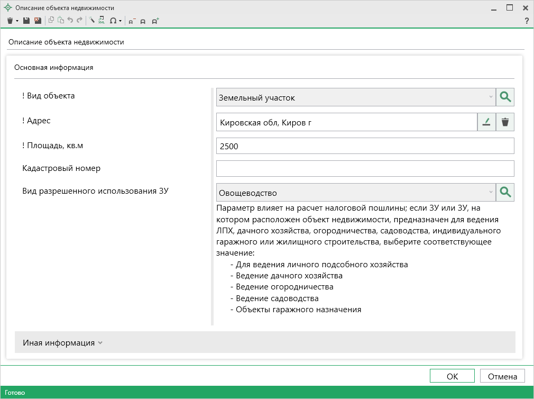Screen dimensions: 534x399
Task: Click the trash clear icon in toolbar
Action: pyautogui.click(x=10, y=21)
